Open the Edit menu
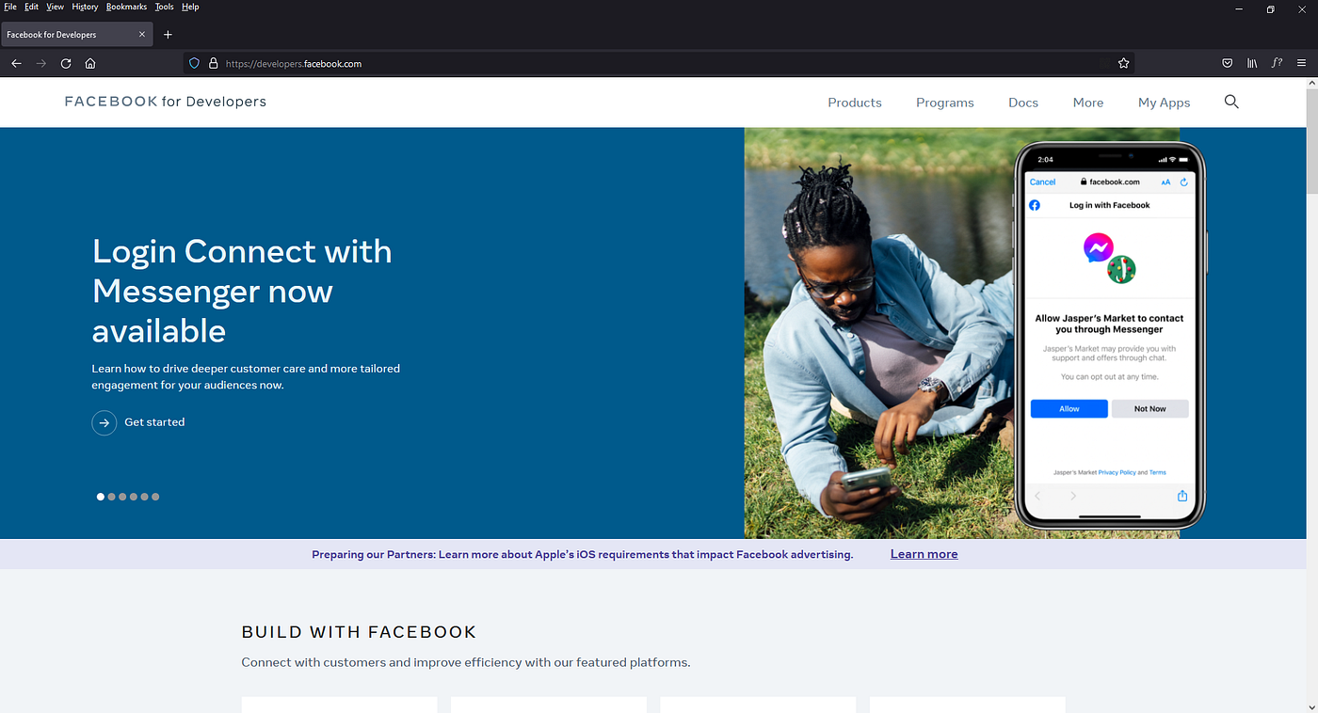 (x=31, y=7)
